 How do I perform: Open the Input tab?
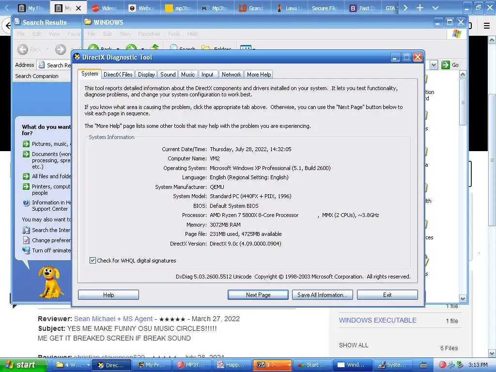(x=207, y=74)
